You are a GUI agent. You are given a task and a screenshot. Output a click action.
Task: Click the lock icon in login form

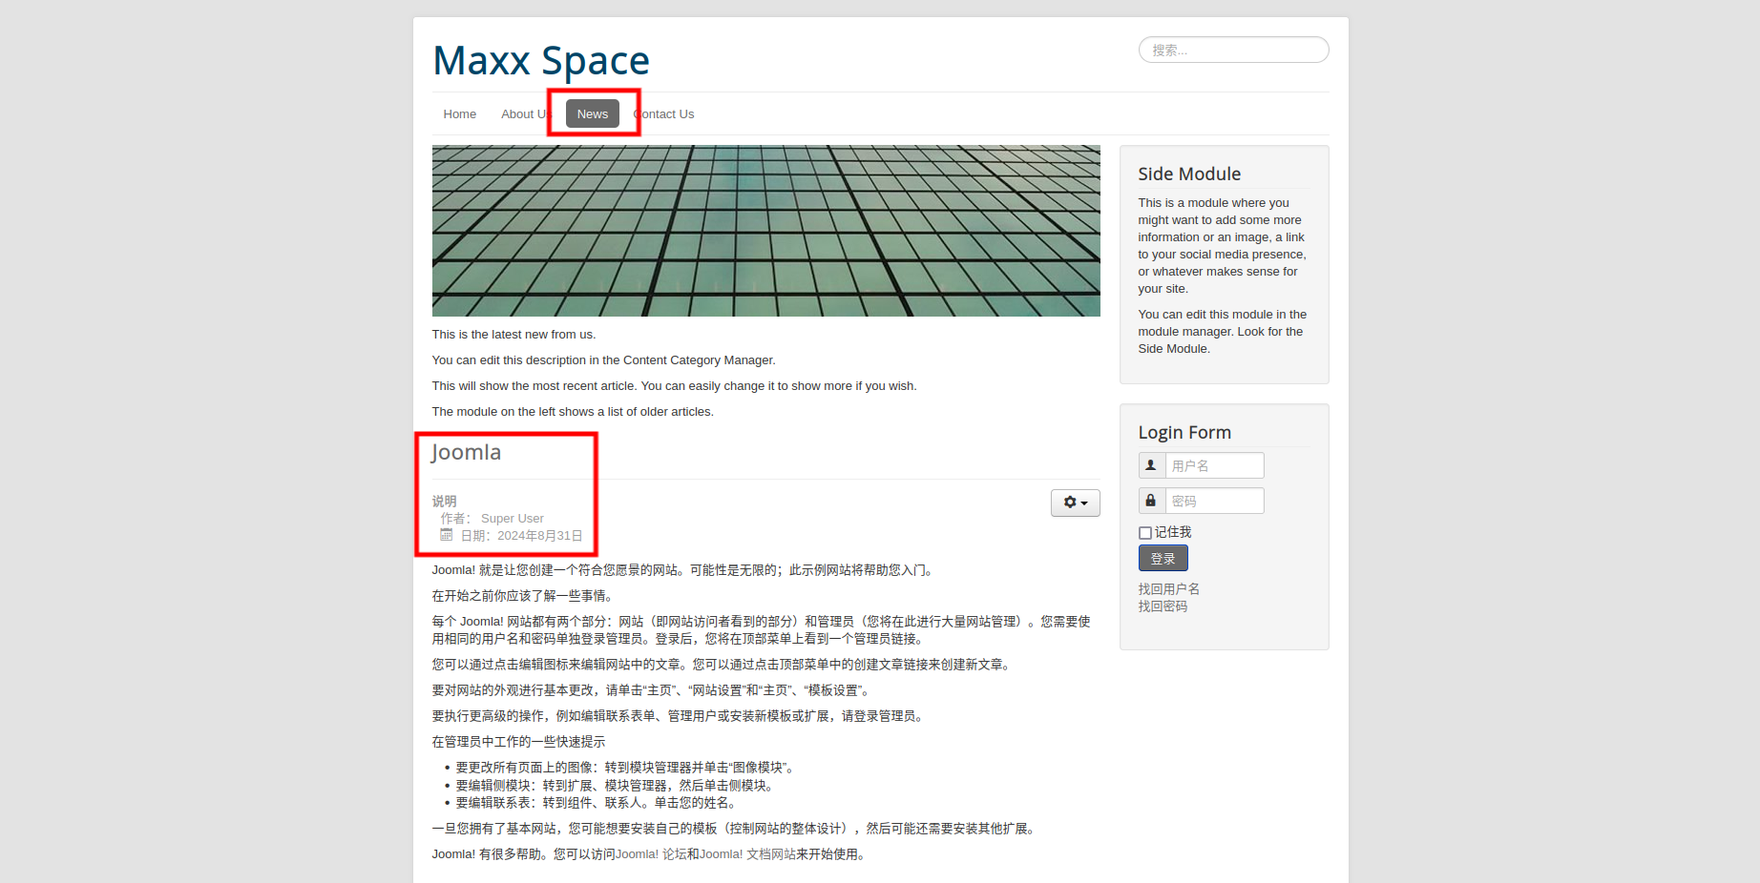click(x=1151, y=501)
